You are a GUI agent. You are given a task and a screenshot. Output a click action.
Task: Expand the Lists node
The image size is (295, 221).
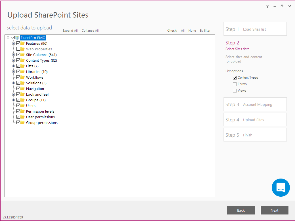tap(14, 66)
